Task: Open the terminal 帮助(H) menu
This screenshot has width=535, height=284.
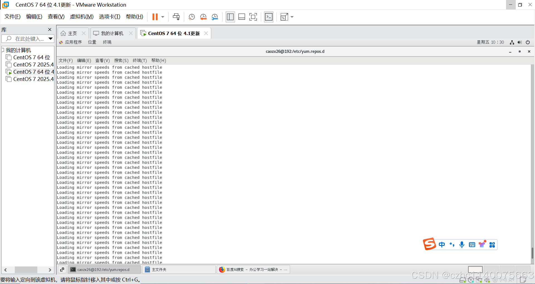Action: pos(159,60)
